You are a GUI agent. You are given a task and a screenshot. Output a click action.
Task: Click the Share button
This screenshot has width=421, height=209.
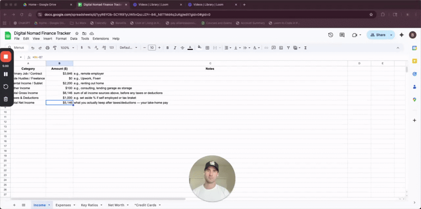(377, 35)
